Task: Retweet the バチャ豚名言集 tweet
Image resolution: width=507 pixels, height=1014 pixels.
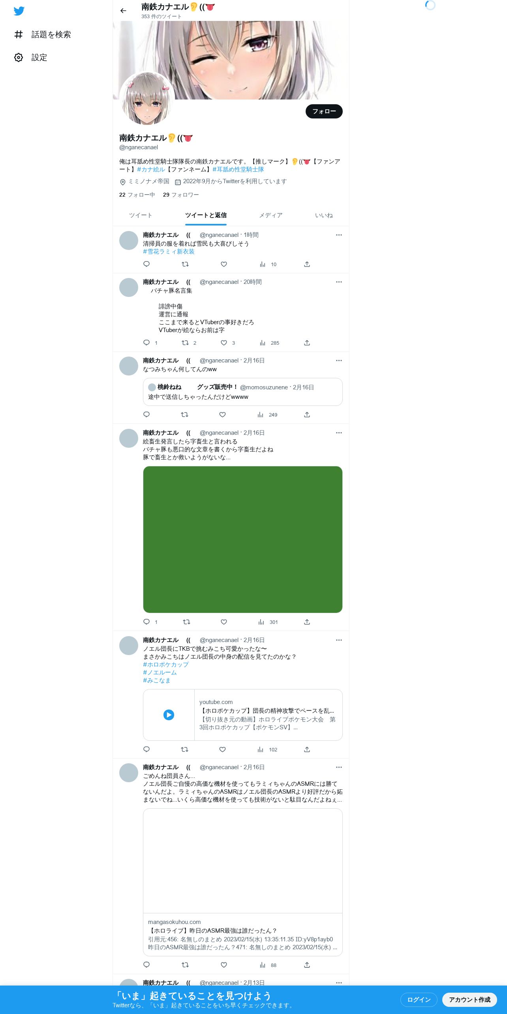Action: pos(185,343)
